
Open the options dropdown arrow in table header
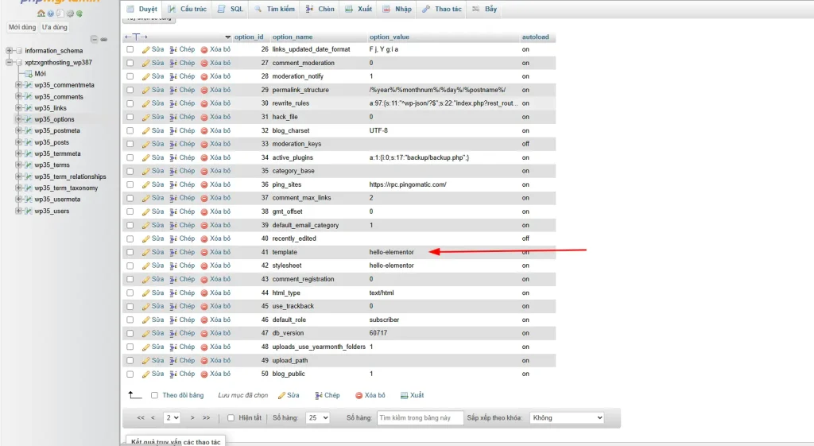coord(228,37)
